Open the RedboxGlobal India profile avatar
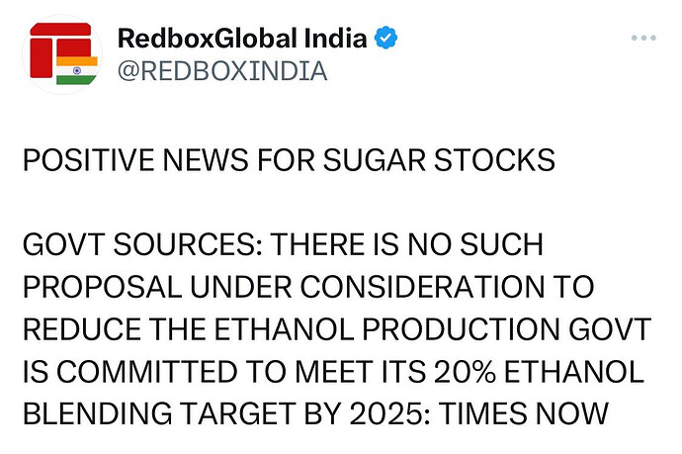 (x=60, y=55)
